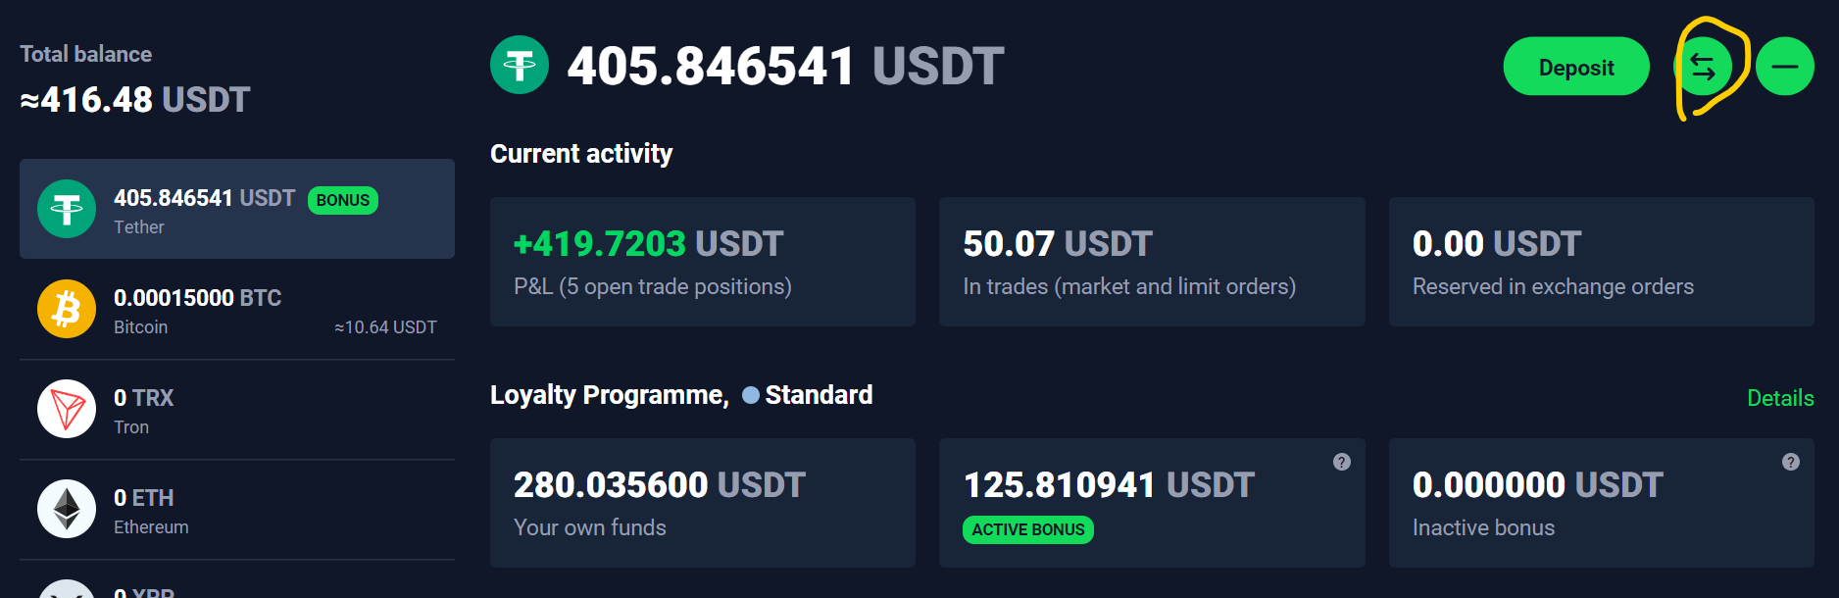
Task: Click the green minus withdraw button
Action: (1784, 67)
